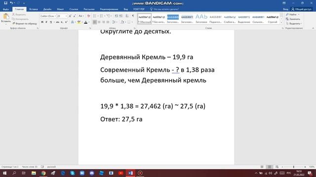Switch to Рецензирование tab
This screenshot has width=316, height=177.
(109, 9)
